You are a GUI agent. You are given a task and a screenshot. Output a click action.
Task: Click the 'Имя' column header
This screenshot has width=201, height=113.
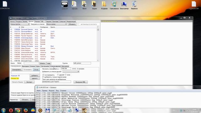[x=23, y=27]
